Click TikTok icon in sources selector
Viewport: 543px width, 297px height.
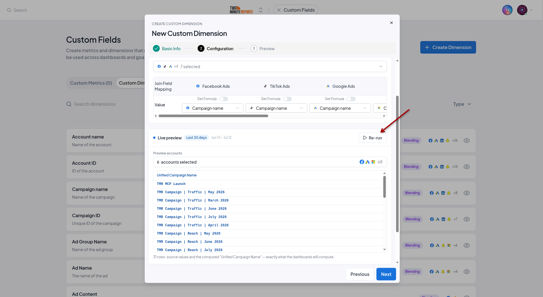coord(165,66)
